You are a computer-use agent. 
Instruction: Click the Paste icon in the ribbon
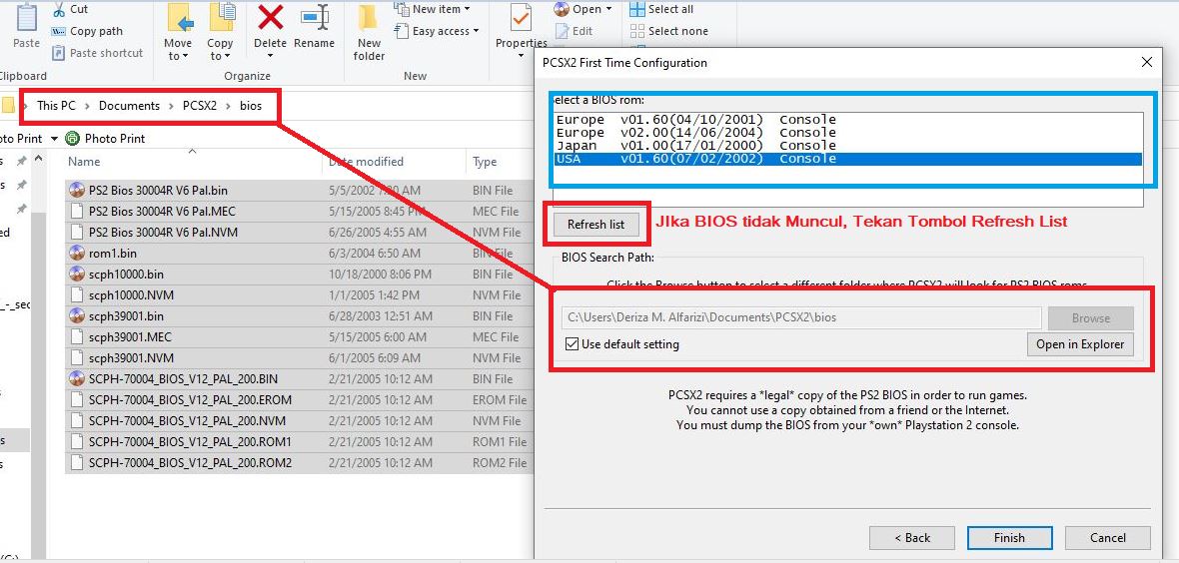click(26, 17)
